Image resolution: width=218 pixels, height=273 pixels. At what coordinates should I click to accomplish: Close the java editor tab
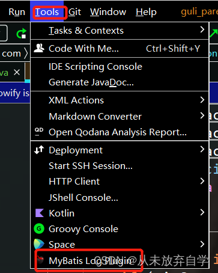tap(17, 72)
